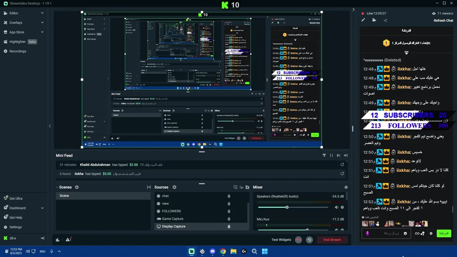
Task: Expand the Dashboard chevron in sidebar
Action: [x=42, y=208]
